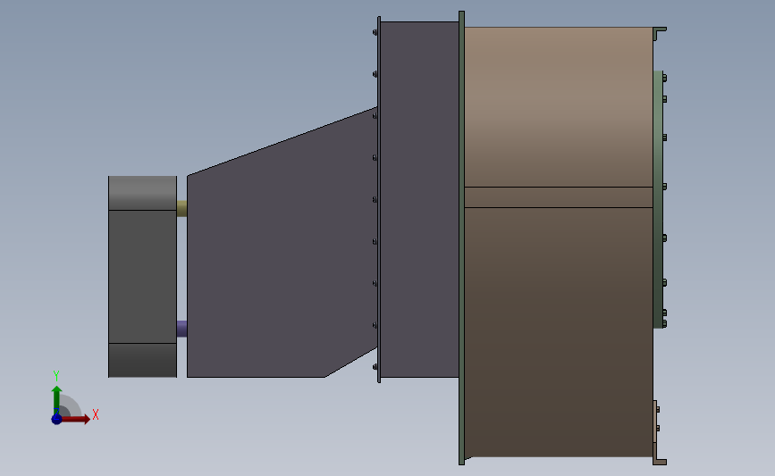Screen dimensions: 775x476
Task: Click the blue origin ball of the triad
Action: click(56, 419)
